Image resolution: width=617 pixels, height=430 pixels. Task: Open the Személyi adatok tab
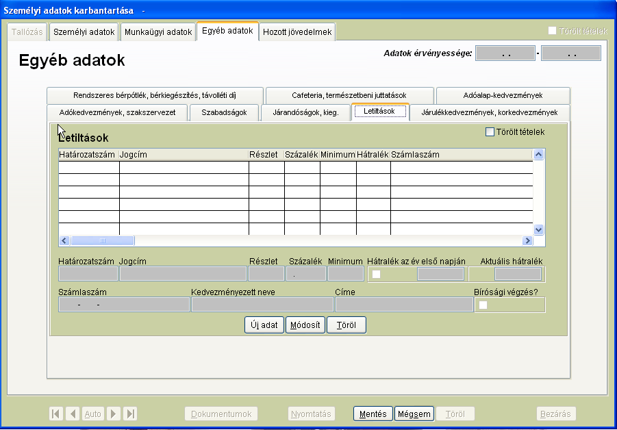(x=84, y=32)
